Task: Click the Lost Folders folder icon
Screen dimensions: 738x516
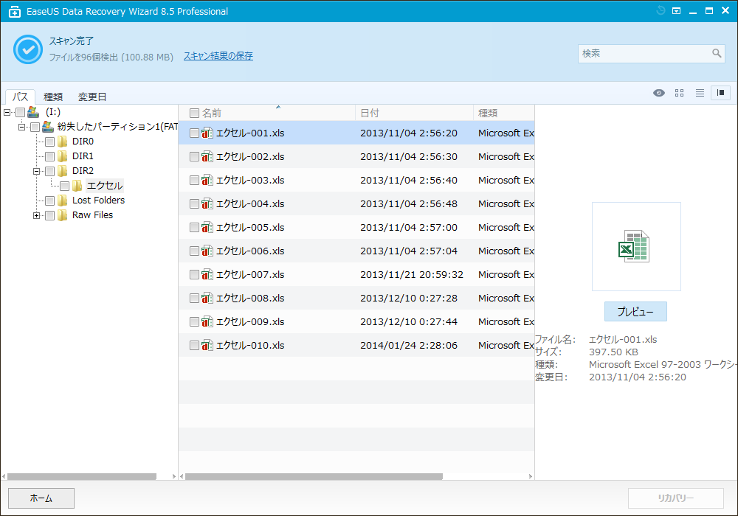Action: [x=62, y=201]
